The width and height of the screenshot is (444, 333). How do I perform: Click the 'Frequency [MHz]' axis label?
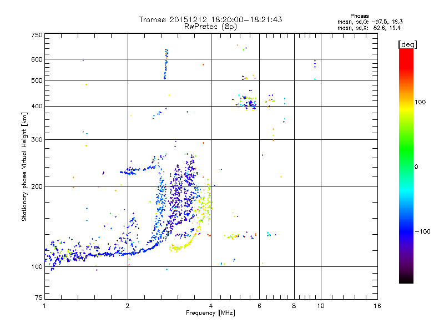pyautogui.click(x=210, y=313)
